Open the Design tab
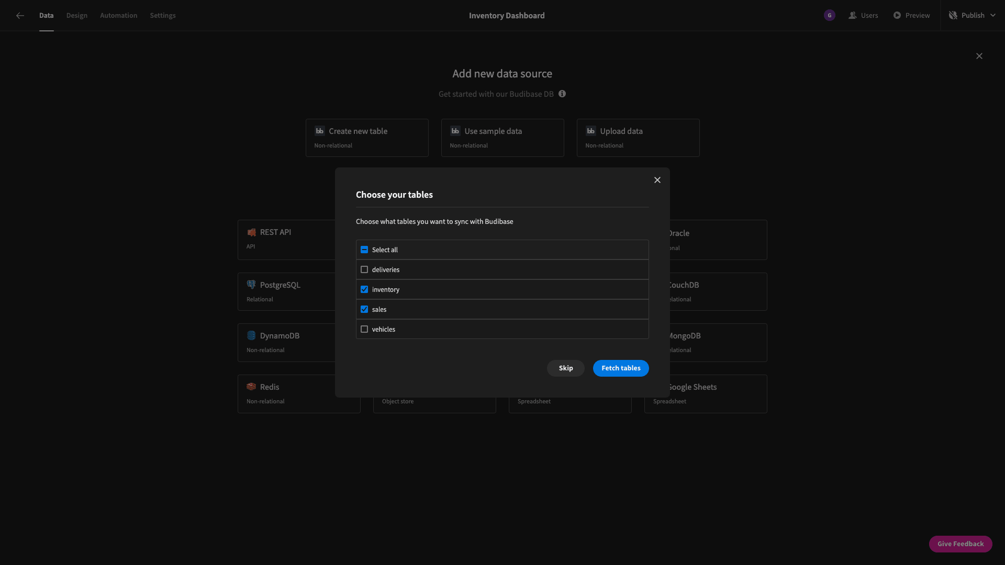Image resolution: width=1005 pixels, height=565 pixels. [x=77, y=16]
